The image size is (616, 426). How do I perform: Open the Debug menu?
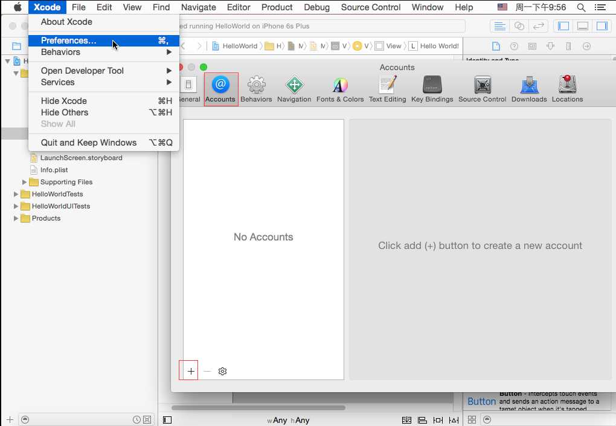[x=316, y=7]
